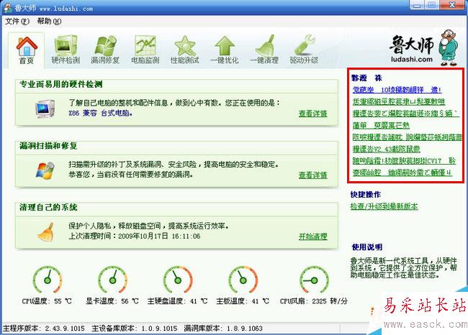
Task: Open the 首页 home tab icon
Action: [27, 47]
